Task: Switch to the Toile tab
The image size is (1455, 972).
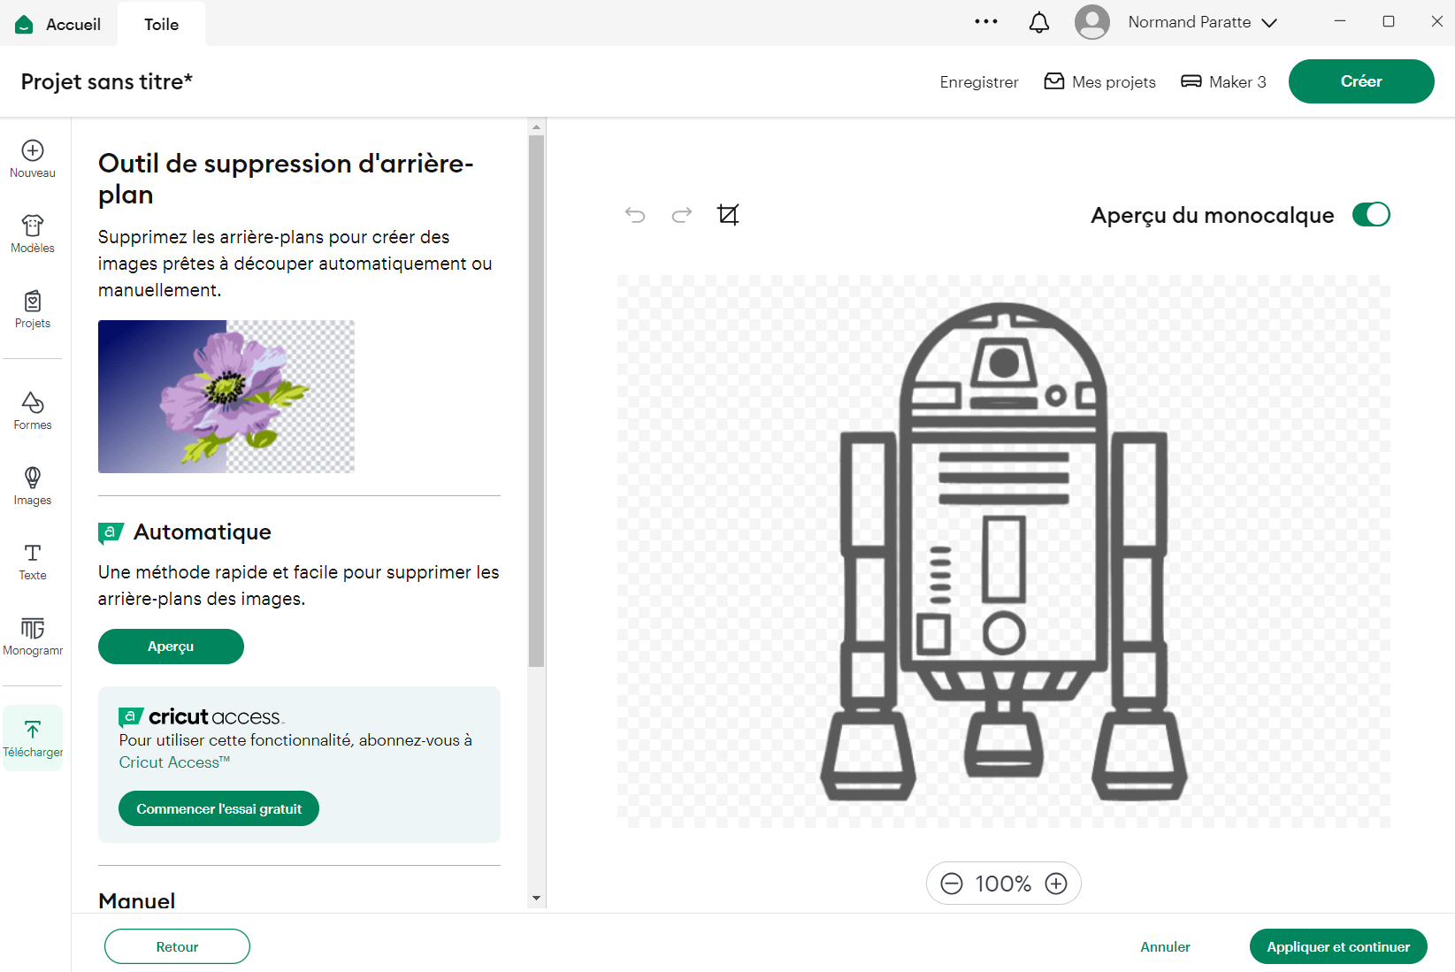Action: click(161, 24)
